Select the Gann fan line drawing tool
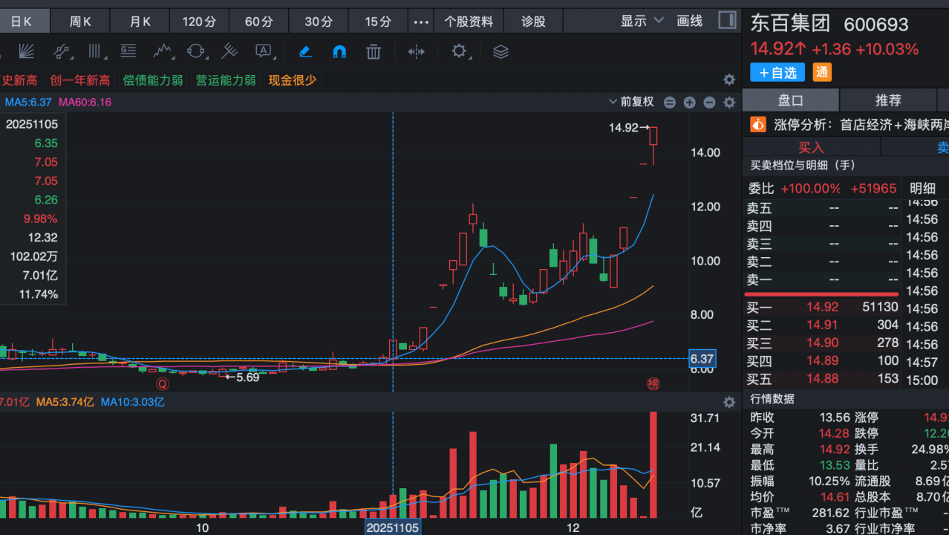 click(27, 51)
